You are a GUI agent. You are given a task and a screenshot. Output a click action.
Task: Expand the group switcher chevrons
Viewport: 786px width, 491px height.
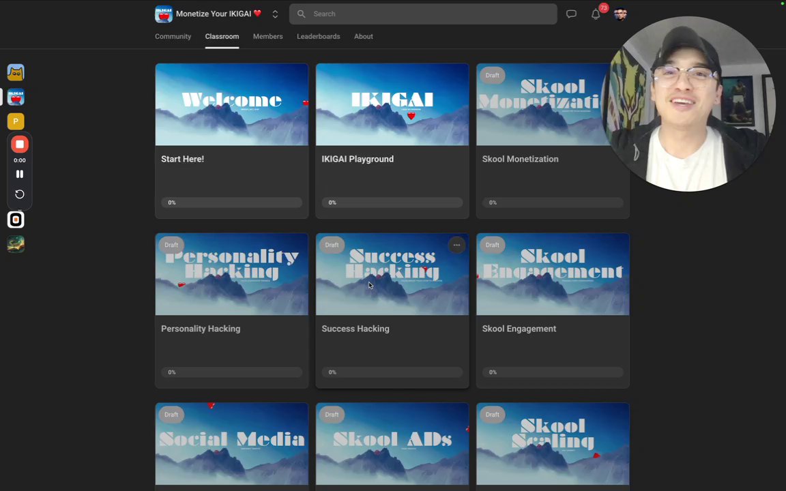click(x=275, y=14)
